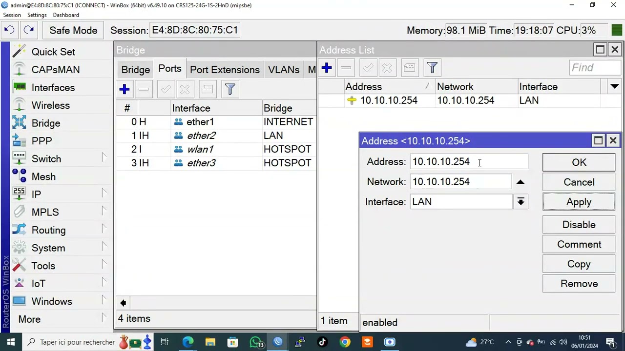Image resolution: width=625 pixels, height=351 pixels.
Task: Open Google Chrome from taskbar
Action: click(x=345, y=342)
